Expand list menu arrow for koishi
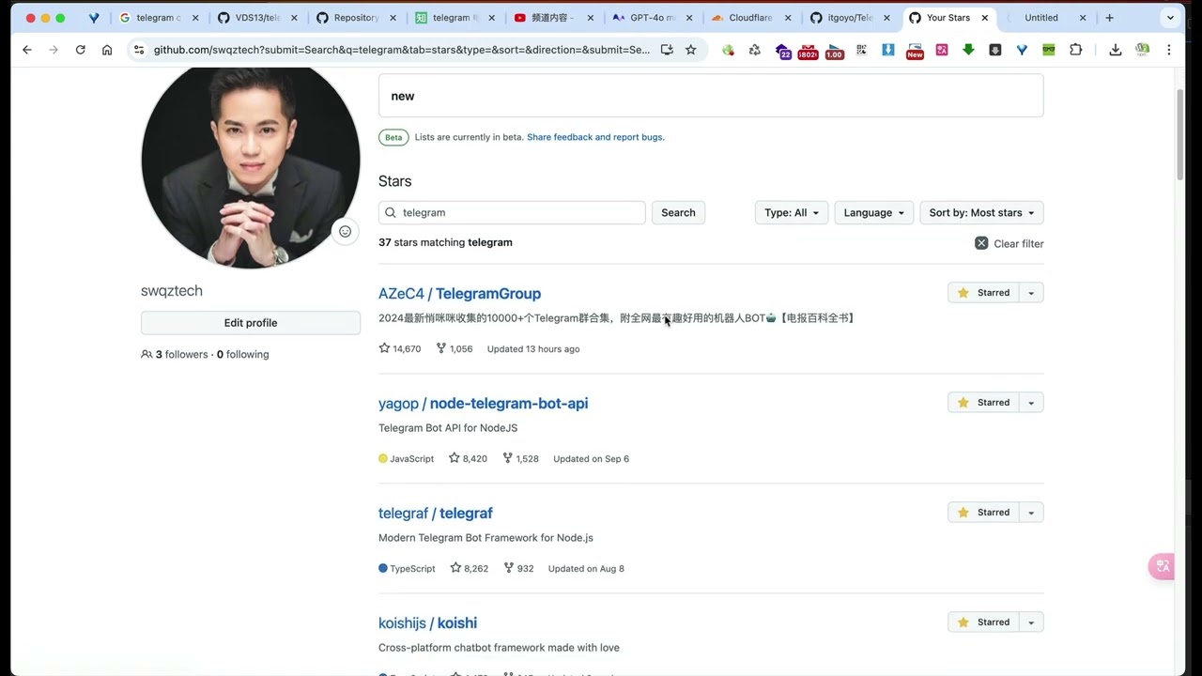The width and height of the screenshot is (1202, 676). pos(1031,622)
